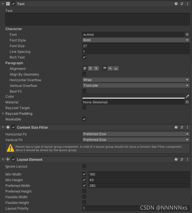Screen dimensions: 192x213
Task: Open help for Content Size Fitter
Action: coord(176,127)
